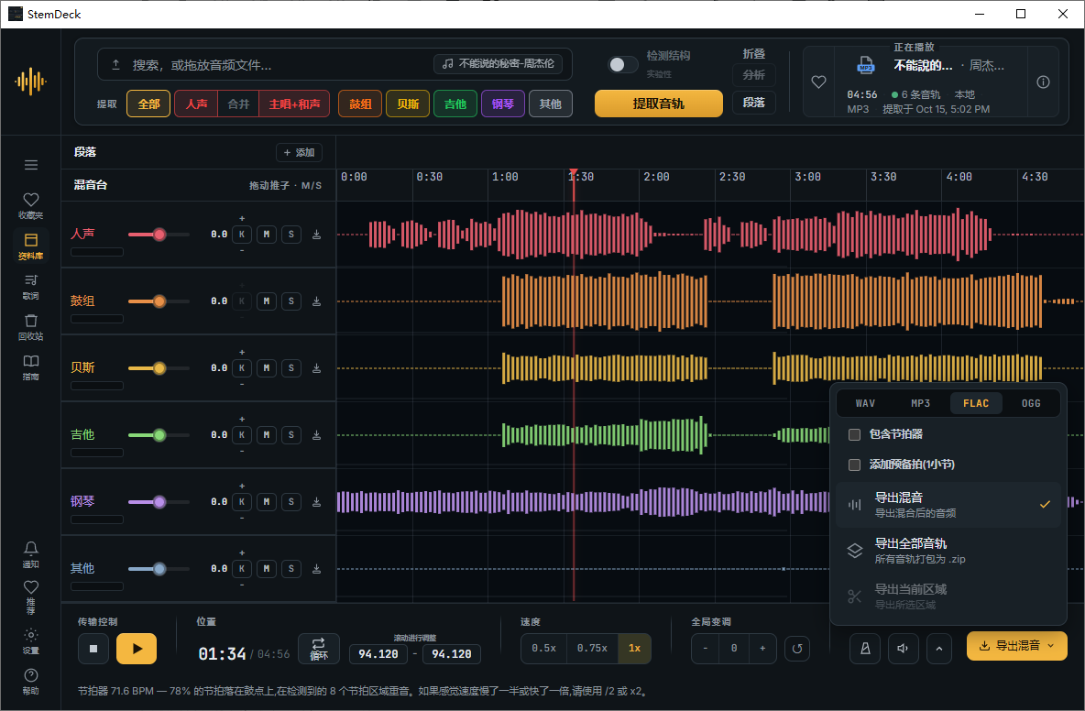Viewport: 1085px width, 711px height.
Task: Open the hamburger menu in the sidebar
Action: click(30, 165)
